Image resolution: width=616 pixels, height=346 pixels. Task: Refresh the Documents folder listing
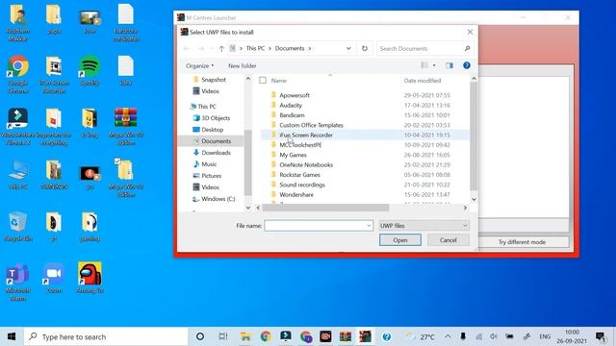point(365,48)
